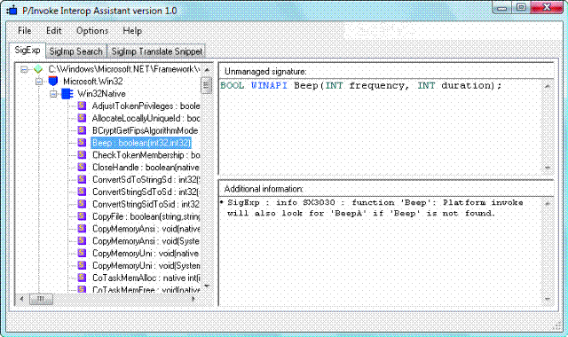The height and width of the screenshot is (337, 568).
Task: Click inside the Unmanaged signature text box
Action: [x=381, y=127]
